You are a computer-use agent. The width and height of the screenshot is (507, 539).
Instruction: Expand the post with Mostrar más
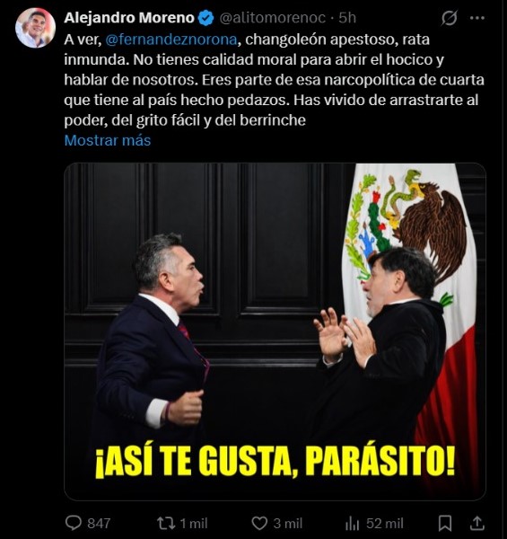coord(108,140)
